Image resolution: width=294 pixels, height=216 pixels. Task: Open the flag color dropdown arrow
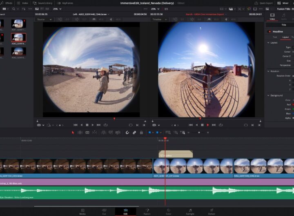(x=153, y=132)
